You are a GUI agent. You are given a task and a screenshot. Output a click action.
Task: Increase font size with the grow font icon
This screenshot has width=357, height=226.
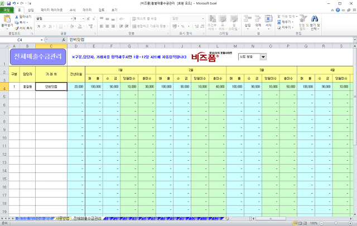[88, 18]
